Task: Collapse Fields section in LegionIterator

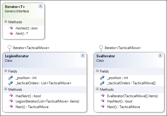Action: pos(6,71)
